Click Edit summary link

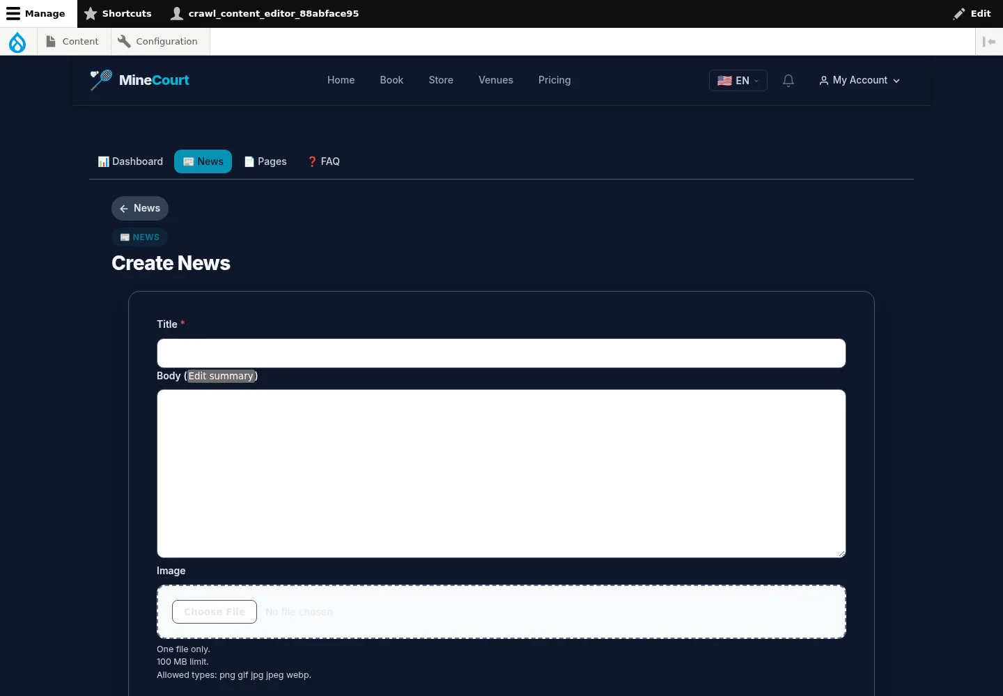coord(221,376)
